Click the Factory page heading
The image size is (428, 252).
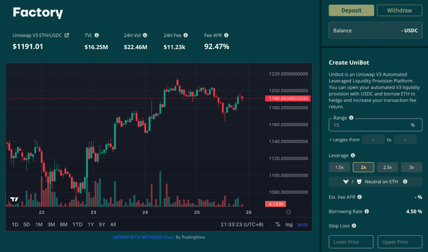point(38,13)
